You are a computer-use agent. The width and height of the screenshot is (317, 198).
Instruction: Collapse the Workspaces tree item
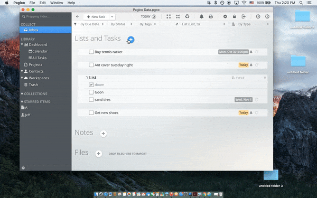click(22, 78)
